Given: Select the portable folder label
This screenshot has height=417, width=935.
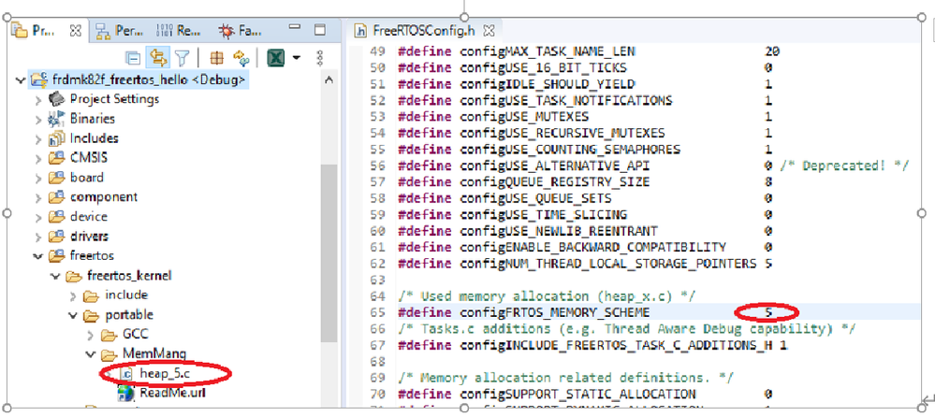Looking at the screenshot, I should (129, 315).
